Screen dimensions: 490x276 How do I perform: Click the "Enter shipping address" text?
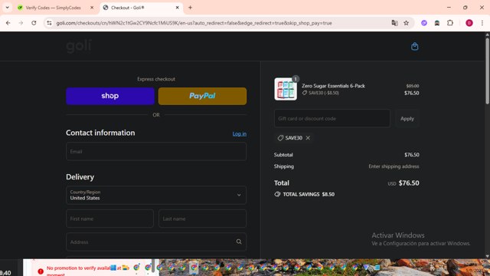pyautogui.click(x=394, y=166)
